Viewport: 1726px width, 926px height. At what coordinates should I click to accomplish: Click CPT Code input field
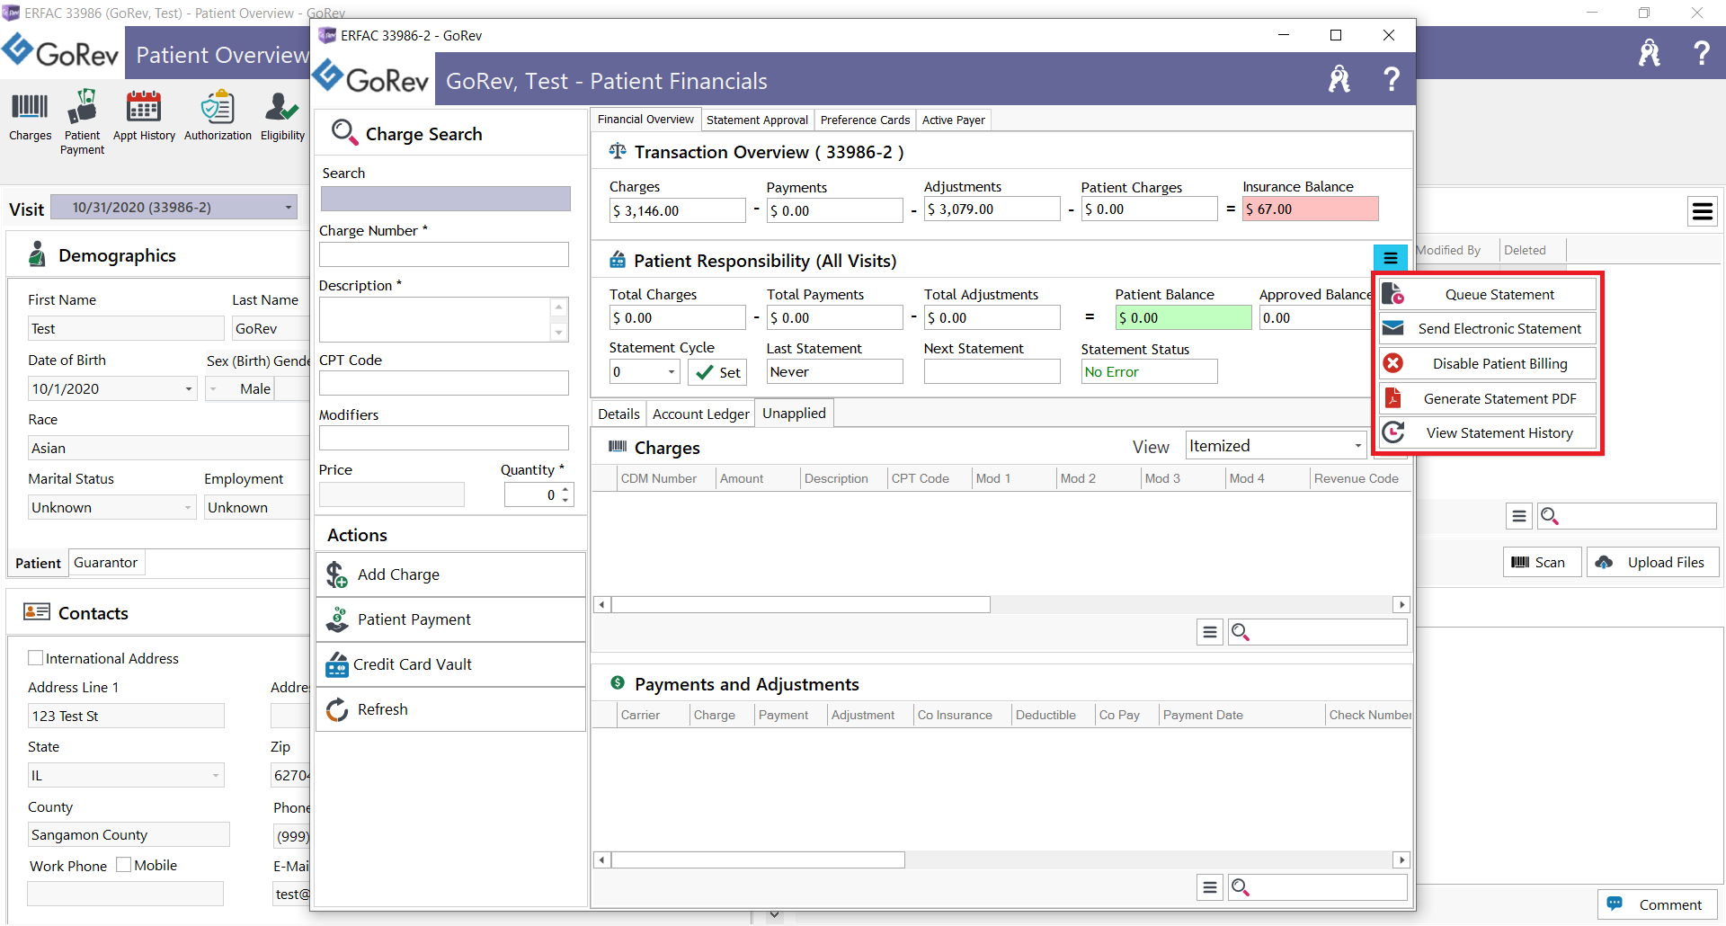444,383
